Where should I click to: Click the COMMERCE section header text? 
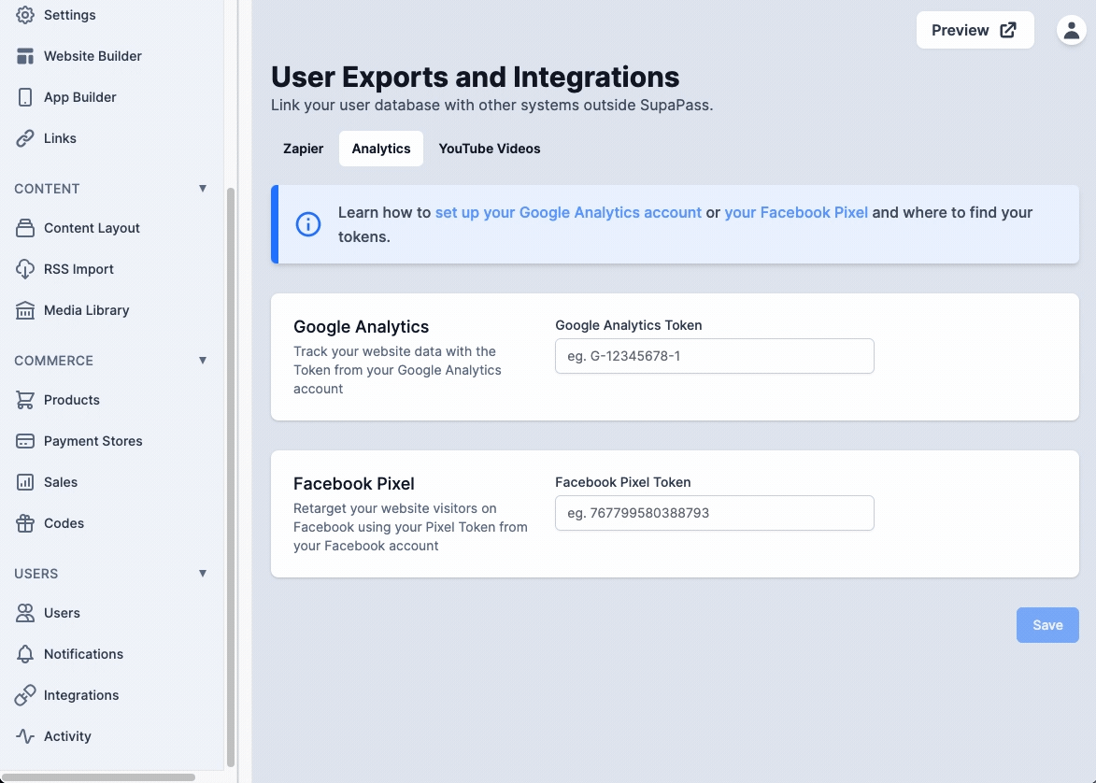54,361
